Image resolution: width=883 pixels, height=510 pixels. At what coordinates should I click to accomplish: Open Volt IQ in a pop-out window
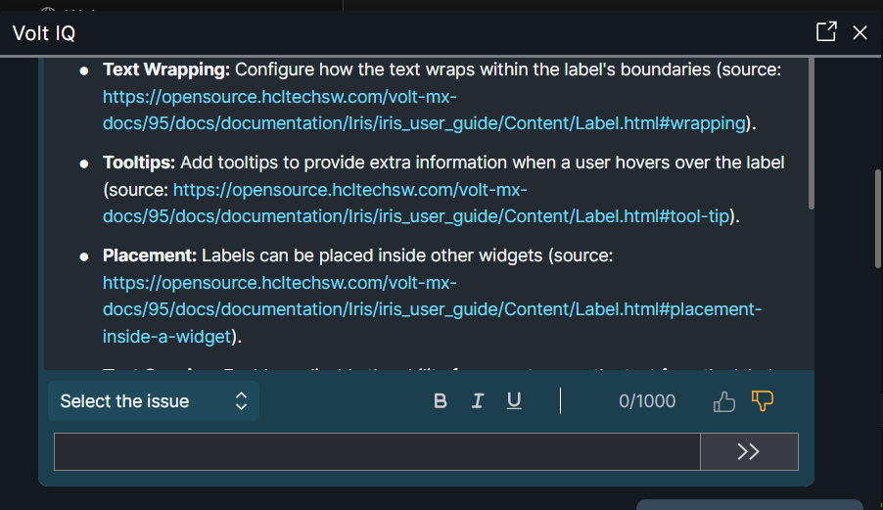(826, 32)
